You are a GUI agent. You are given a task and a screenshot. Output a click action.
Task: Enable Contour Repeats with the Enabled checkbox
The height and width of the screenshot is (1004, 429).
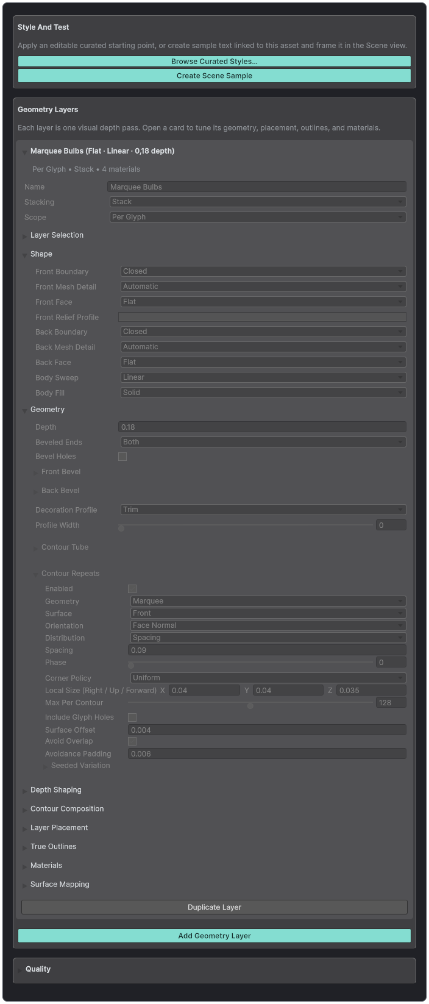click(132, 589)
